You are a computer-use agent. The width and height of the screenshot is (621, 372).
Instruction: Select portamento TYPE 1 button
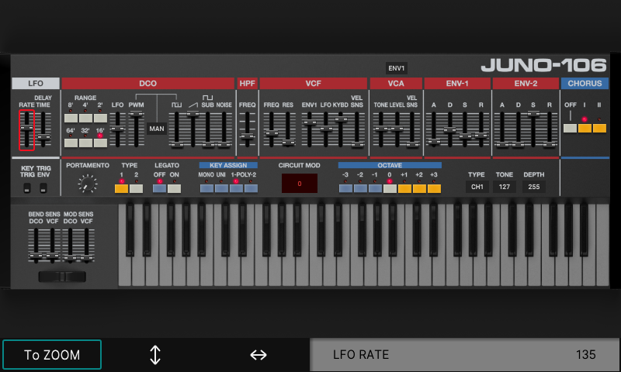(121, 188)
